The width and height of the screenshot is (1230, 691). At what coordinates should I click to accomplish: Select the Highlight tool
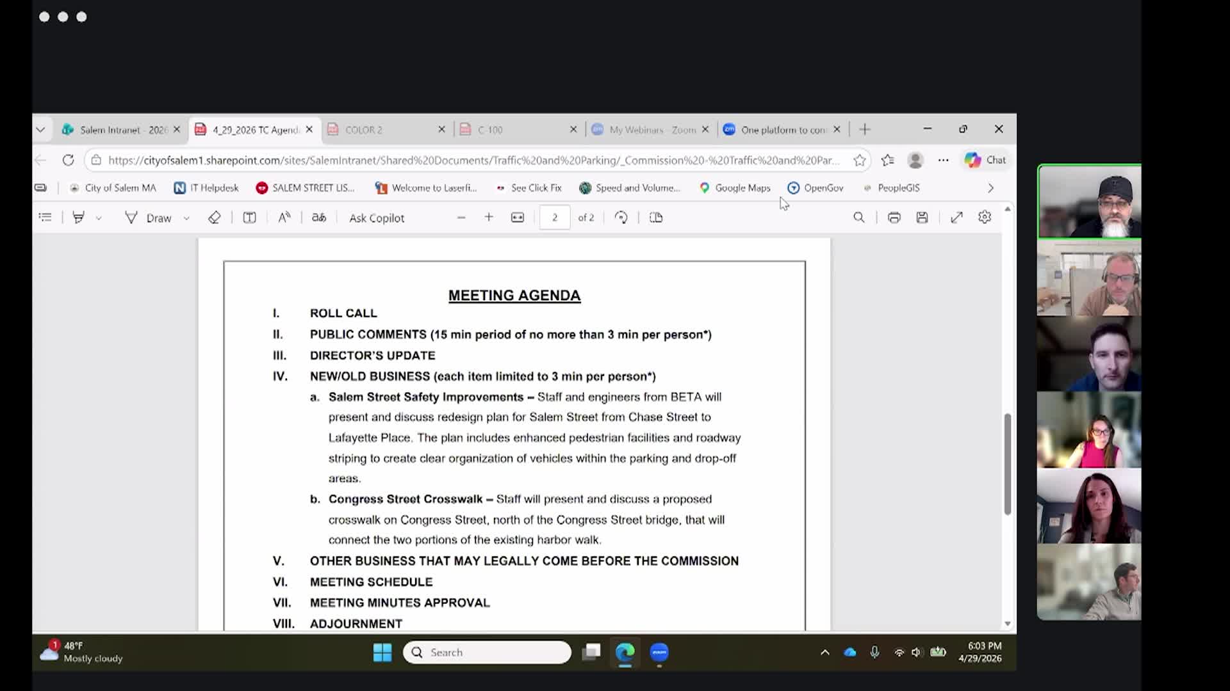[79, 218]
